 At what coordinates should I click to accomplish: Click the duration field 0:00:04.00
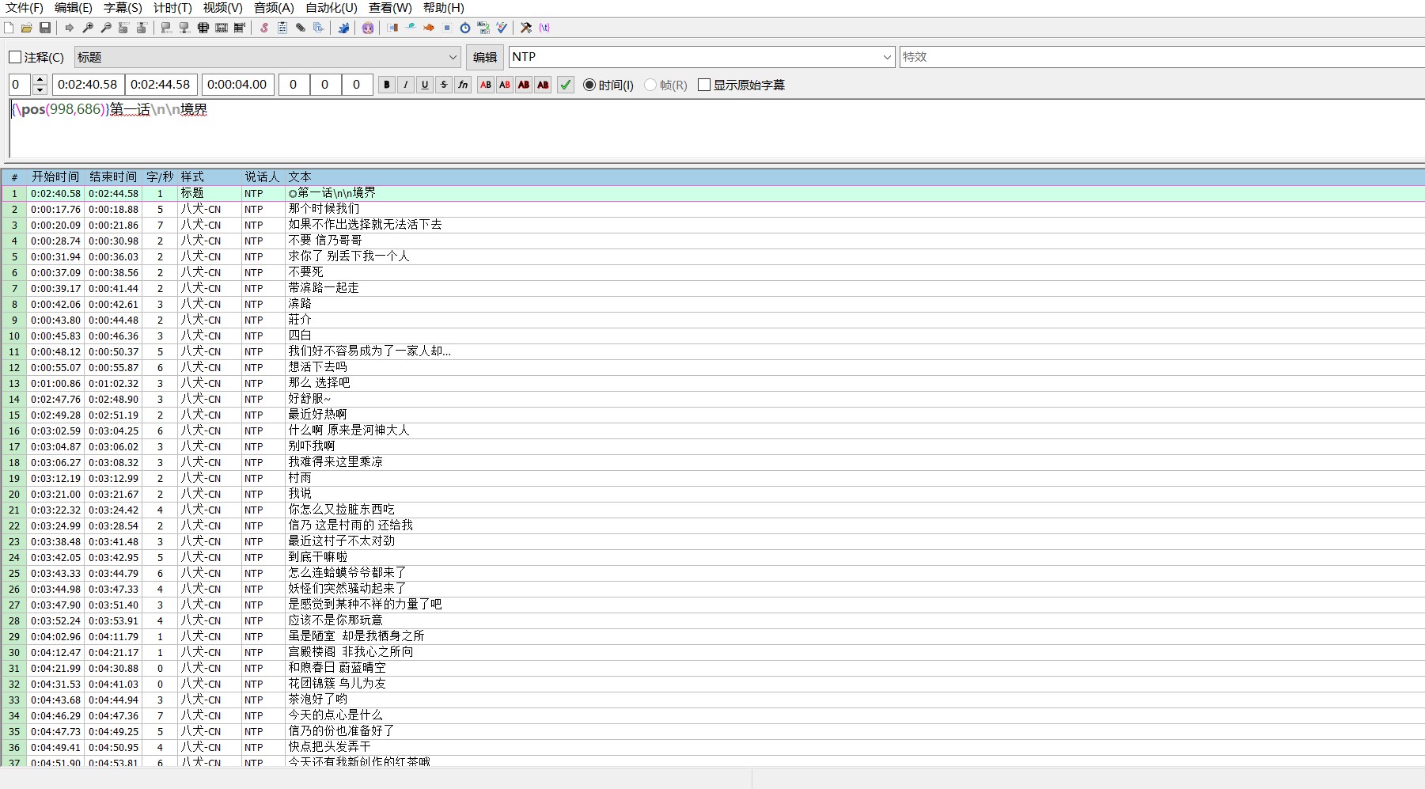pos(237,85)
